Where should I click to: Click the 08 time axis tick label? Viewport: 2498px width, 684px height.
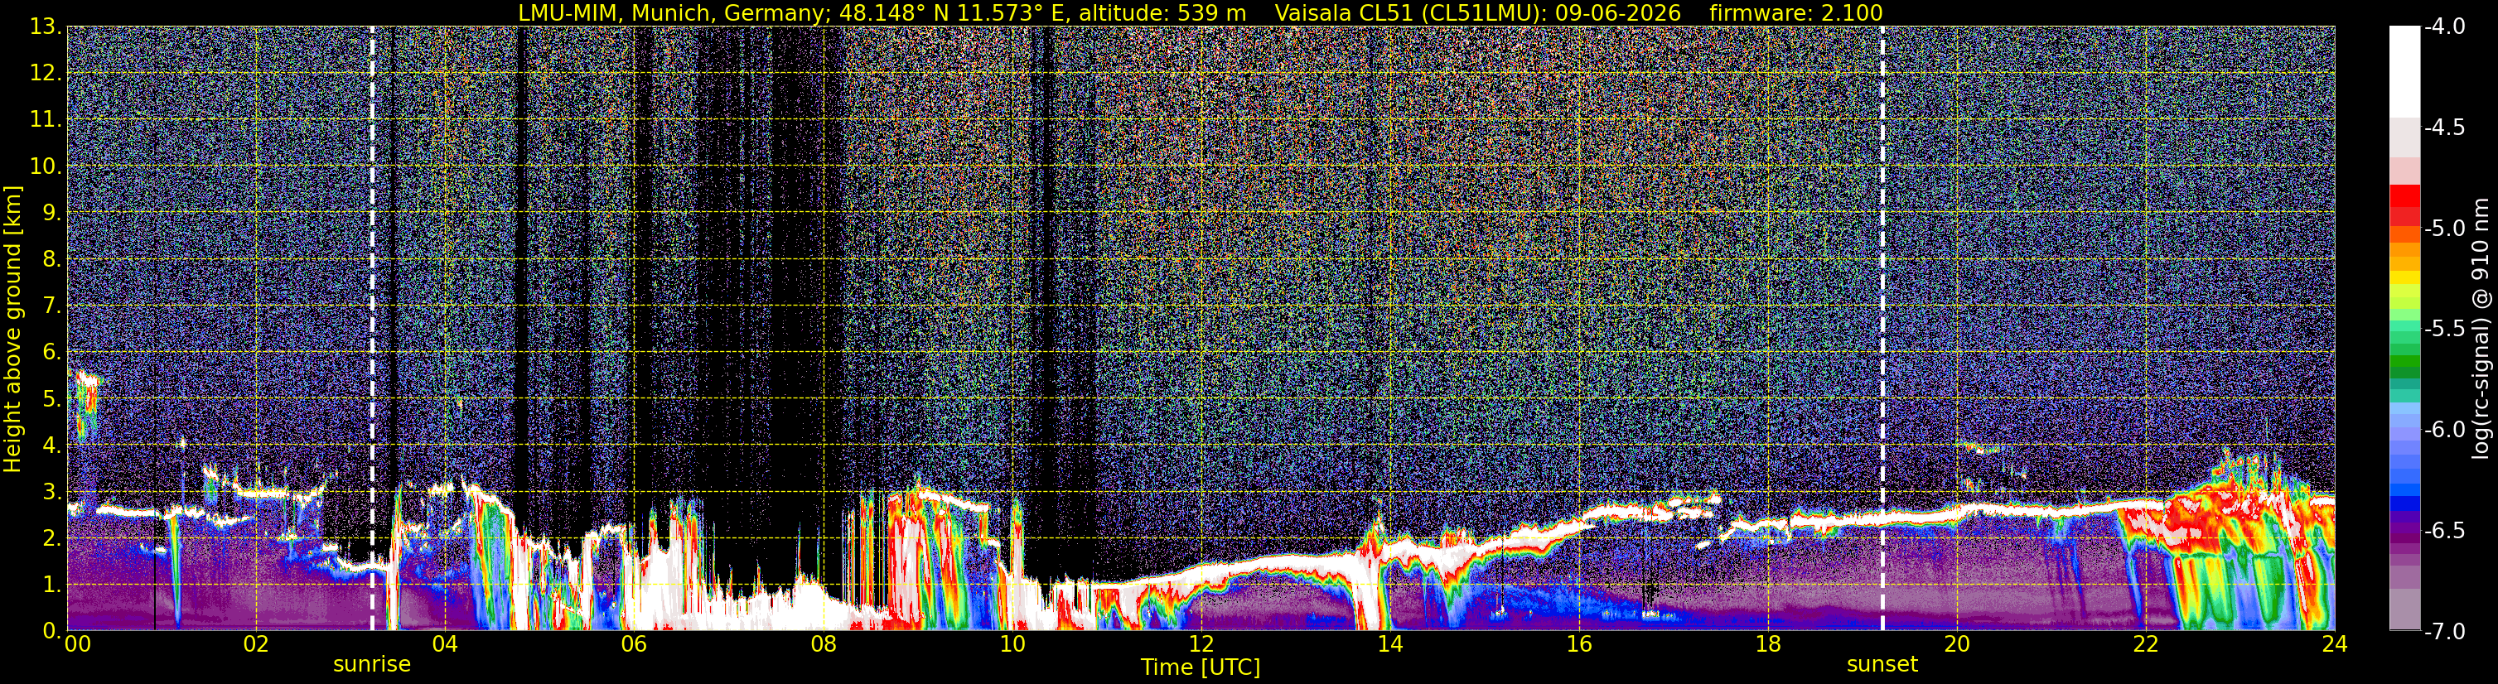823,643
